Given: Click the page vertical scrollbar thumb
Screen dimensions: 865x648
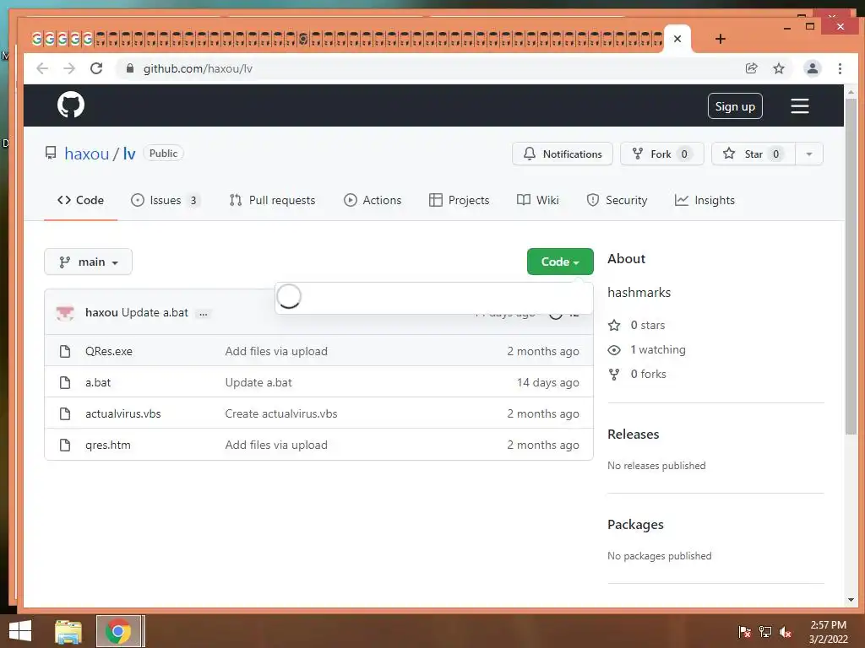Looking at the screenshot, I should pyautogui.click(x=851, y=266).
